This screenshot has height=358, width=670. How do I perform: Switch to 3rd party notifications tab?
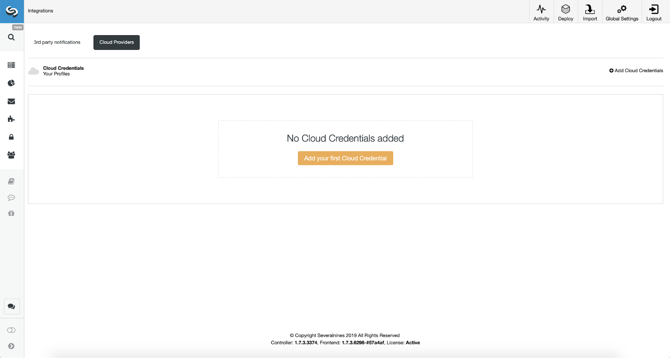point(57,42)
